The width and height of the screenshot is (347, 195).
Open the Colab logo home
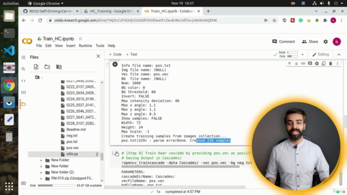point(27,41)
